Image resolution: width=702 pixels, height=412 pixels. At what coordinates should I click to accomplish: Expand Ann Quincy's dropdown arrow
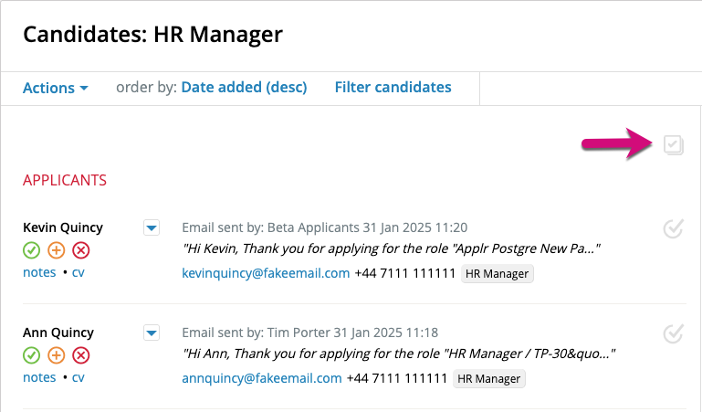click(x=152, y=333)
